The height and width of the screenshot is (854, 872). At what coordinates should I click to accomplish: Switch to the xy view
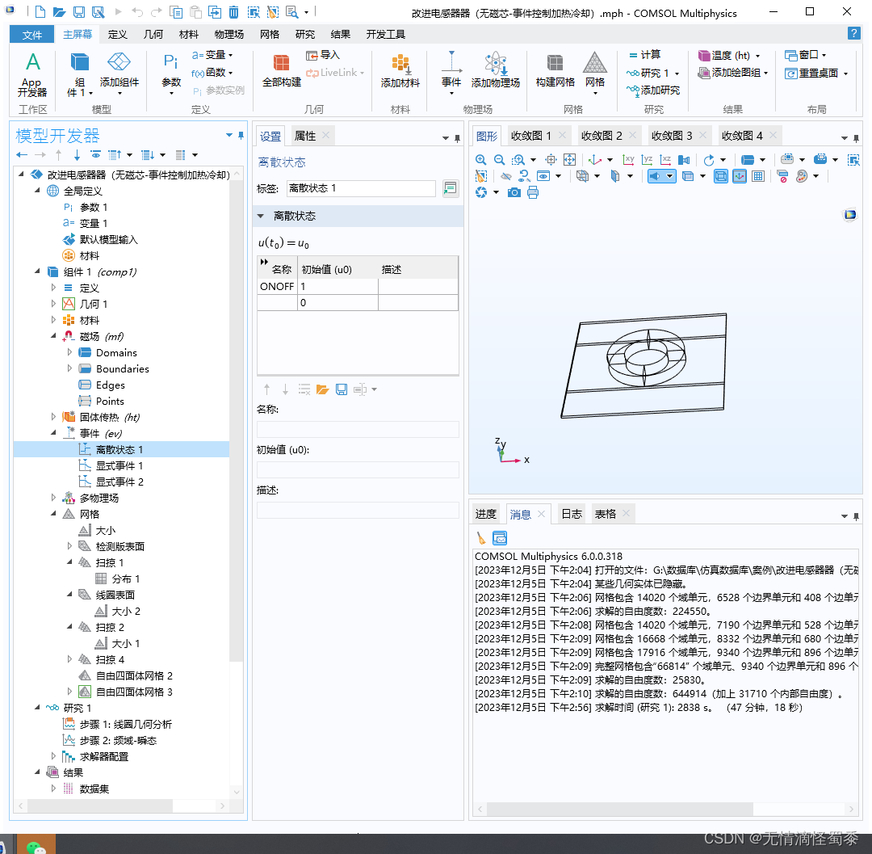point(628,160)
